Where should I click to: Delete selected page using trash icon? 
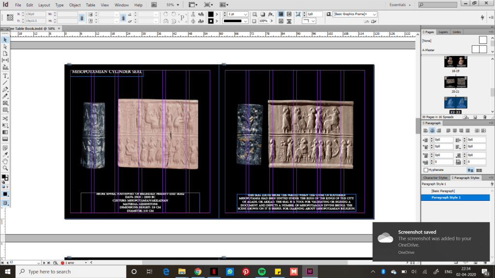(x=486, y=117)
